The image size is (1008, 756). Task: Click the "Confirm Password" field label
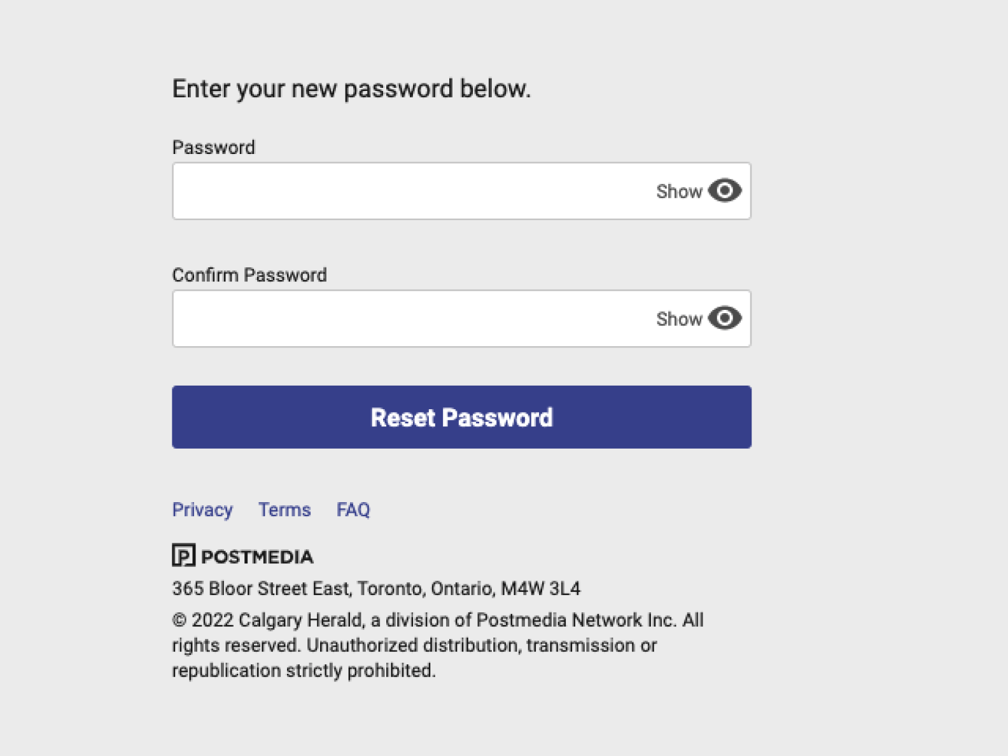[x=249, y=275]
